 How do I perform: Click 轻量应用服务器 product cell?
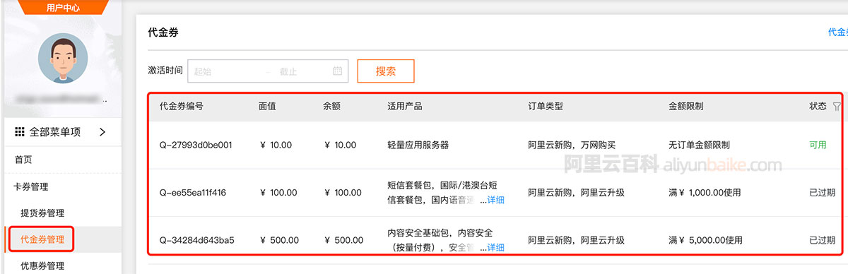418,145
